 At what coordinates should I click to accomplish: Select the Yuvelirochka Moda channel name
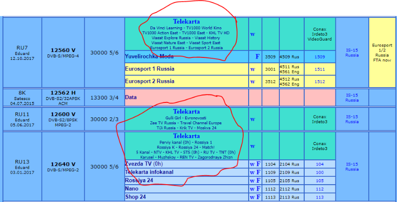tap(149, 56)
